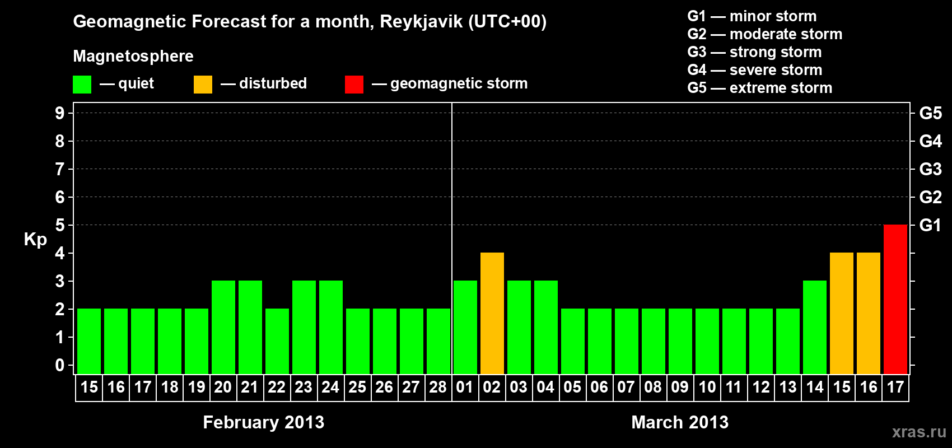
Task: Click the G3 label on right axis
Action: [x=930, y=169]
